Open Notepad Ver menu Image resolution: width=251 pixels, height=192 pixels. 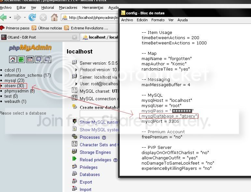pyautogui.click(x=171, y=20)
